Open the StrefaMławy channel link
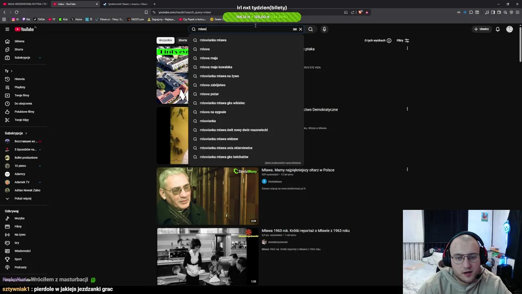 click(x=275, y=181)
